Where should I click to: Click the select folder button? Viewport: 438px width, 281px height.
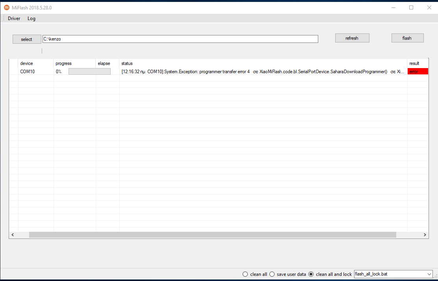(x=27, y=39)
